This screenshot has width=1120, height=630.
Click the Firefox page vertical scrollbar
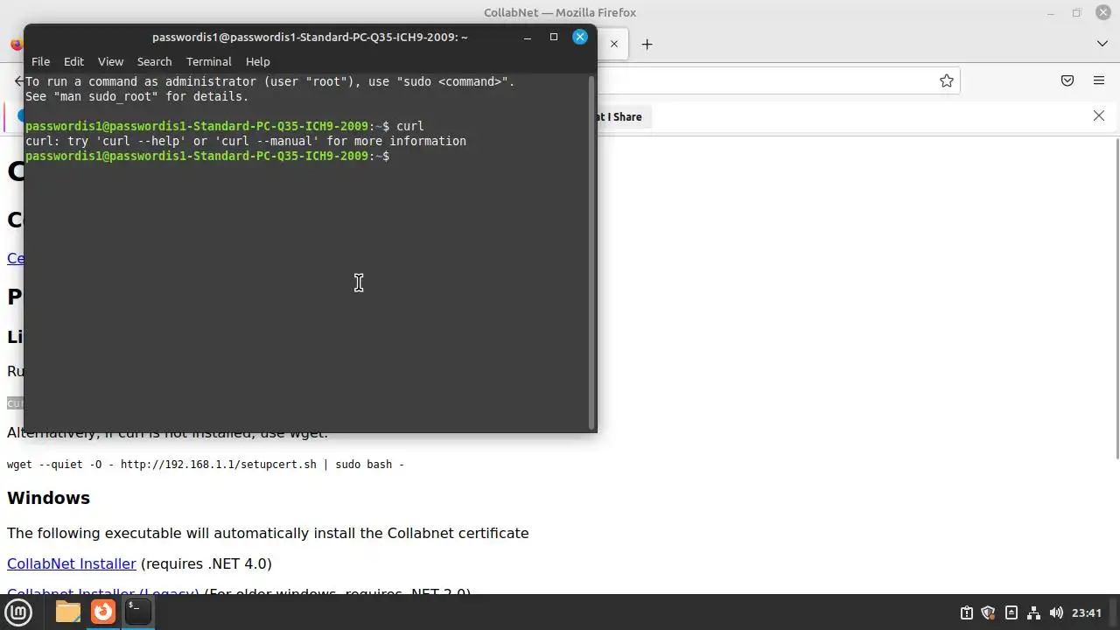(x=1116, y=297)
